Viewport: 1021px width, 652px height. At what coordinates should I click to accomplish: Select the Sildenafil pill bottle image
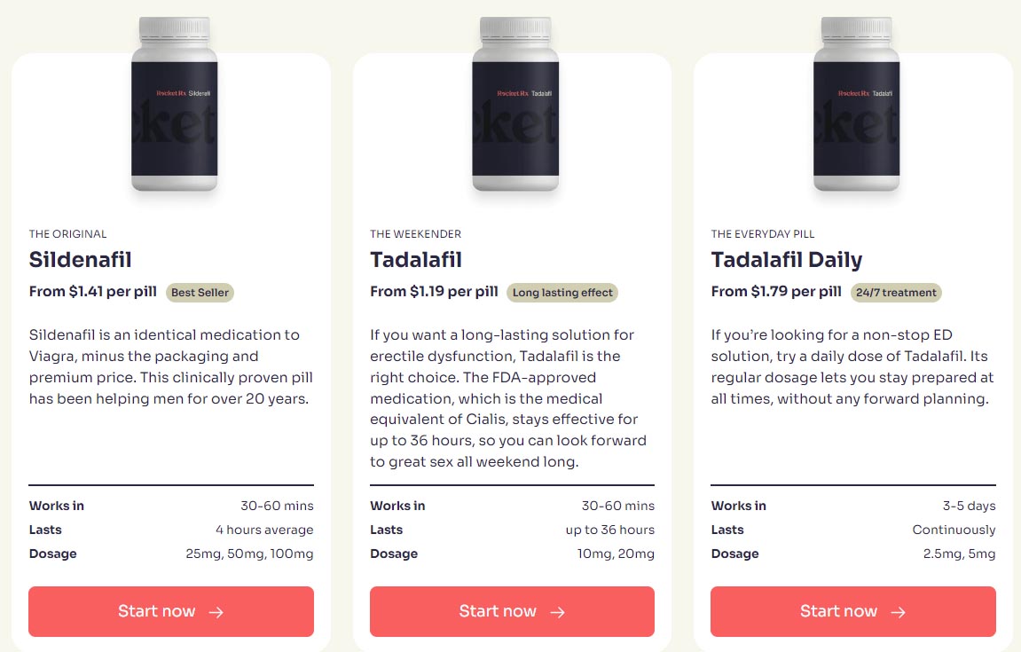[175, 104]
